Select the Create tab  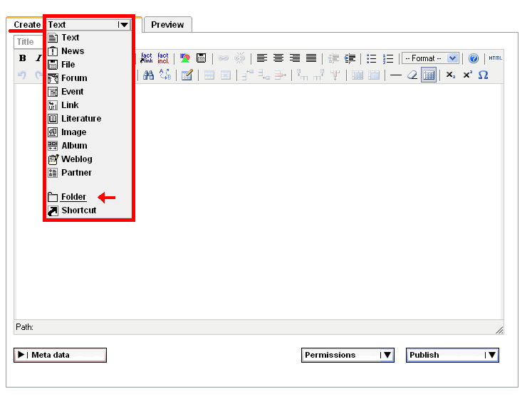(x=27, y=25)
